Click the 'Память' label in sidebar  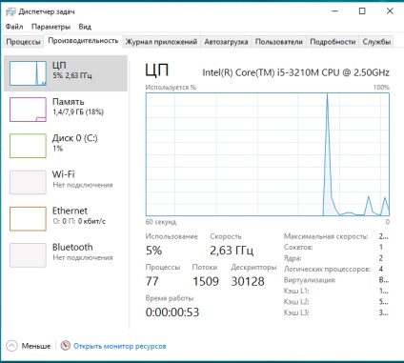coord(69,102)
